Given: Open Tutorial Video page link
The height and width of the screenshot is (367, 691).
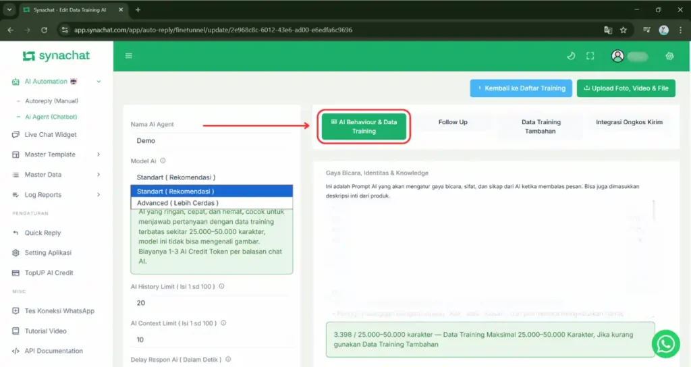Looking at the screenshot, I should 45,331.
